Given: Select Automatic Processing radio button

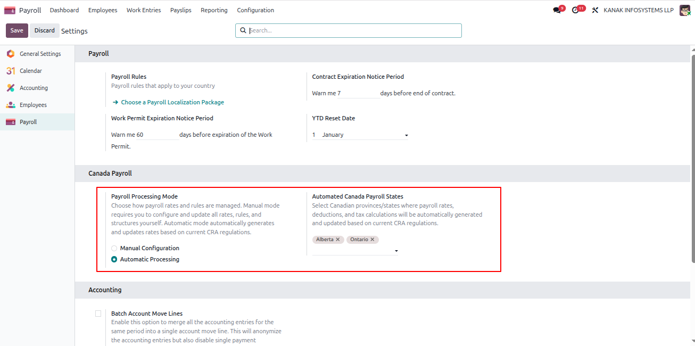Looking at the screenshot, I should click(x=114, y=259).
